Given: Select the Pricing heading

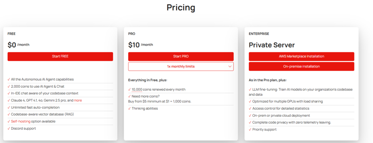Looking at the screenshot, I should [x=181, y=7].
